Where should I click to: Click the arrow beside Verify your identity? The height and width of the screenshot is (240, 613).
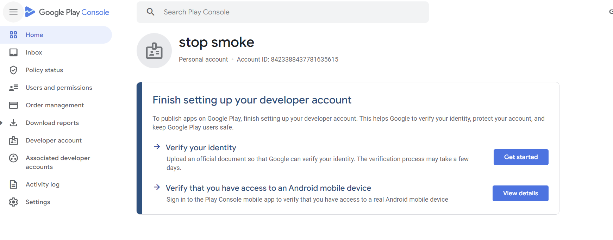click(157, 147)
